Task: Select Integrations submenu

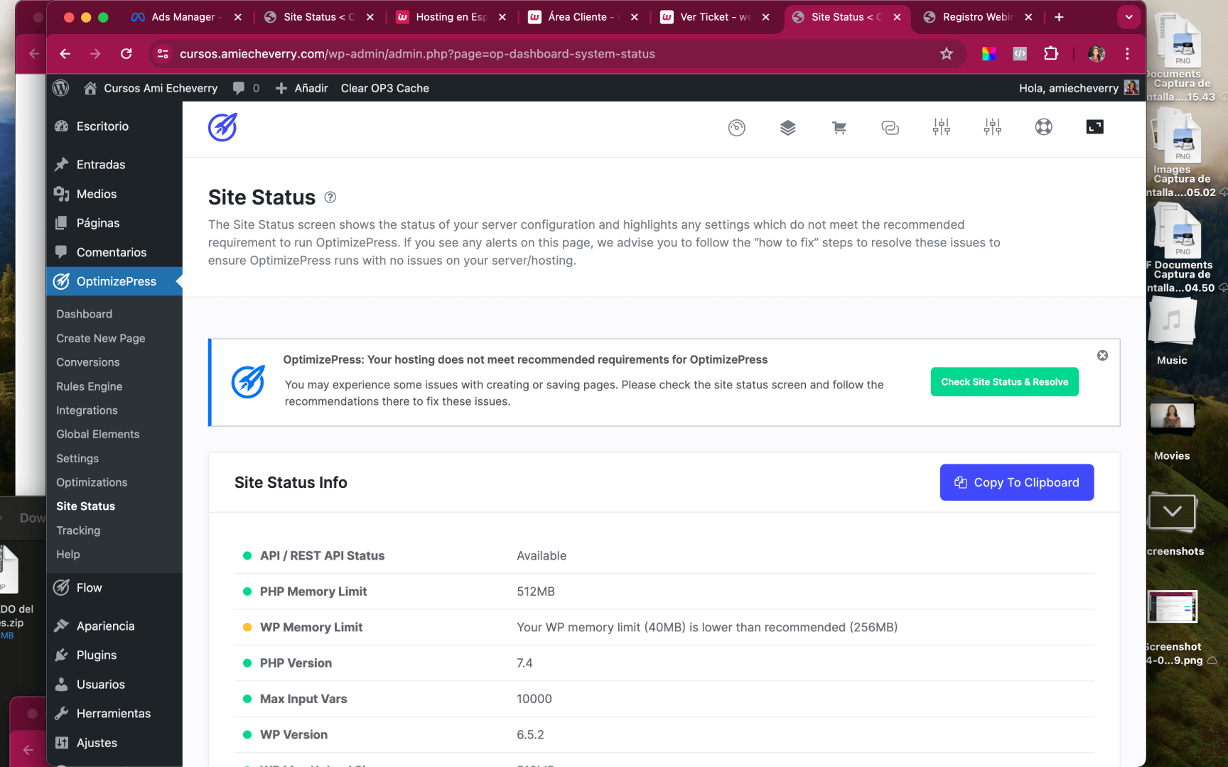Action: point(87,410)
